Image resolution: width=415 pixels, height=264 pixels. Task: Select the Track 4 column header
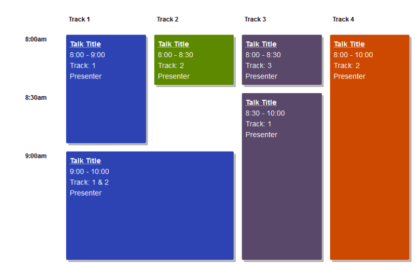343,19
